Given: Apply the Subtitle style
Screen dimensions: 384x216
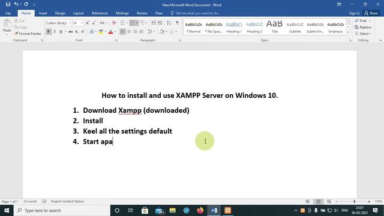Looking at the screenshot, I should coord(295,27).
